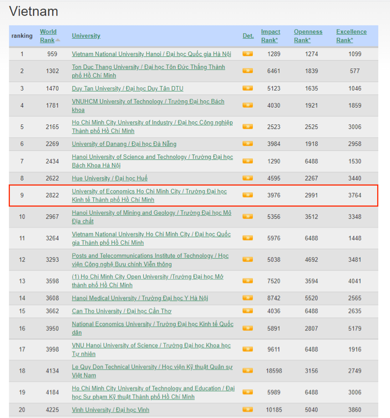This screenshot has height=418, width=390.
Task: Open details icon for Duy Tan University
Action: 248,88
